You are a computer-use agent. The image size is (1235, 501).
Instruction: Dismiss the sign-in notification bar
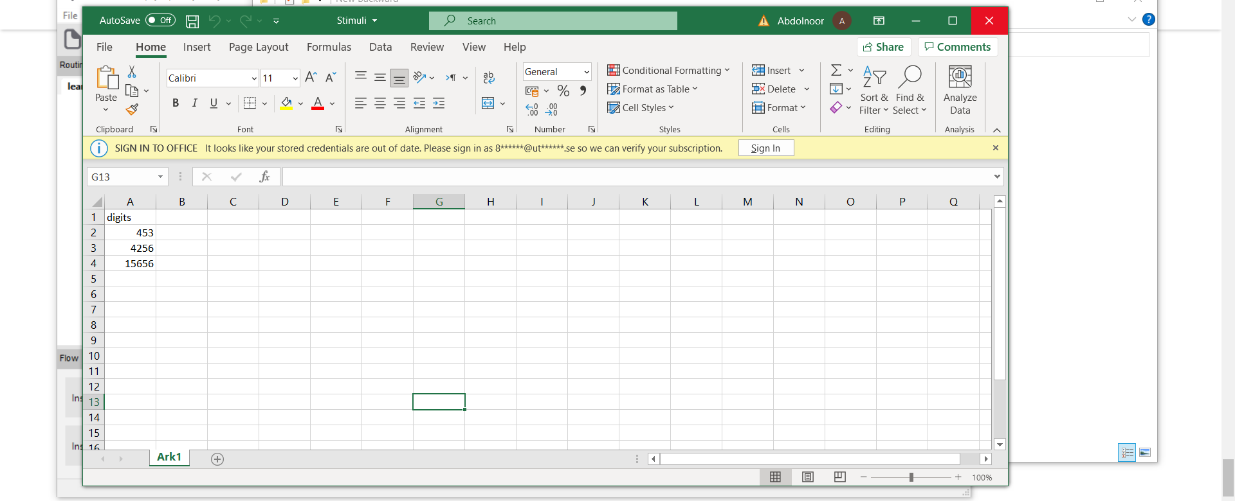pyautogui.click(x=996, y=148)
